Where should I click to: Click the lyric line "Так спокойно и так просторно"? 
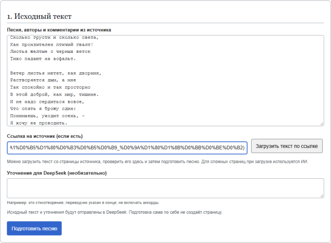pos(50,87)
